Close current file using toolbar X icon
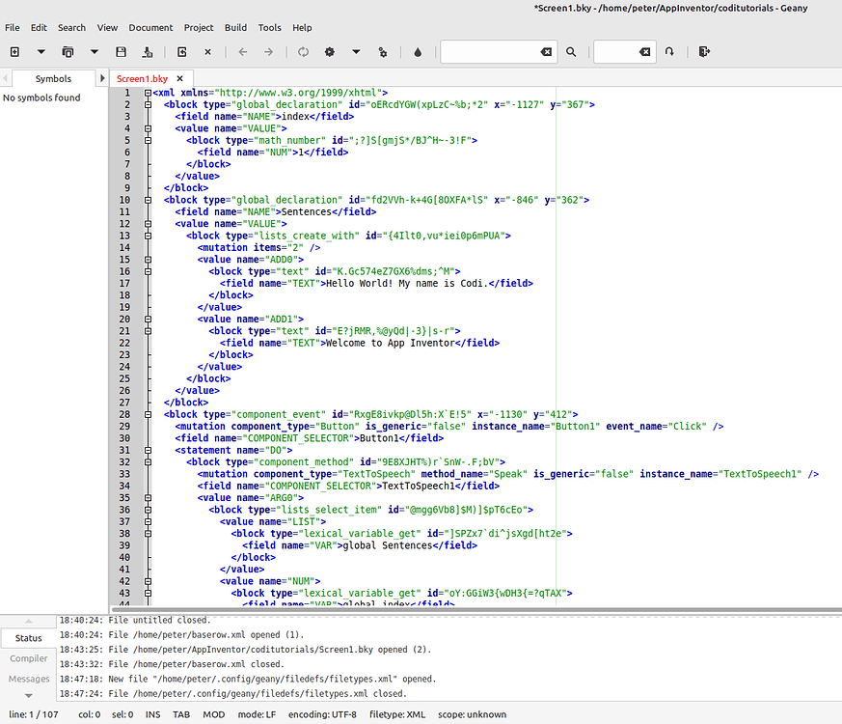 (207, 51)
